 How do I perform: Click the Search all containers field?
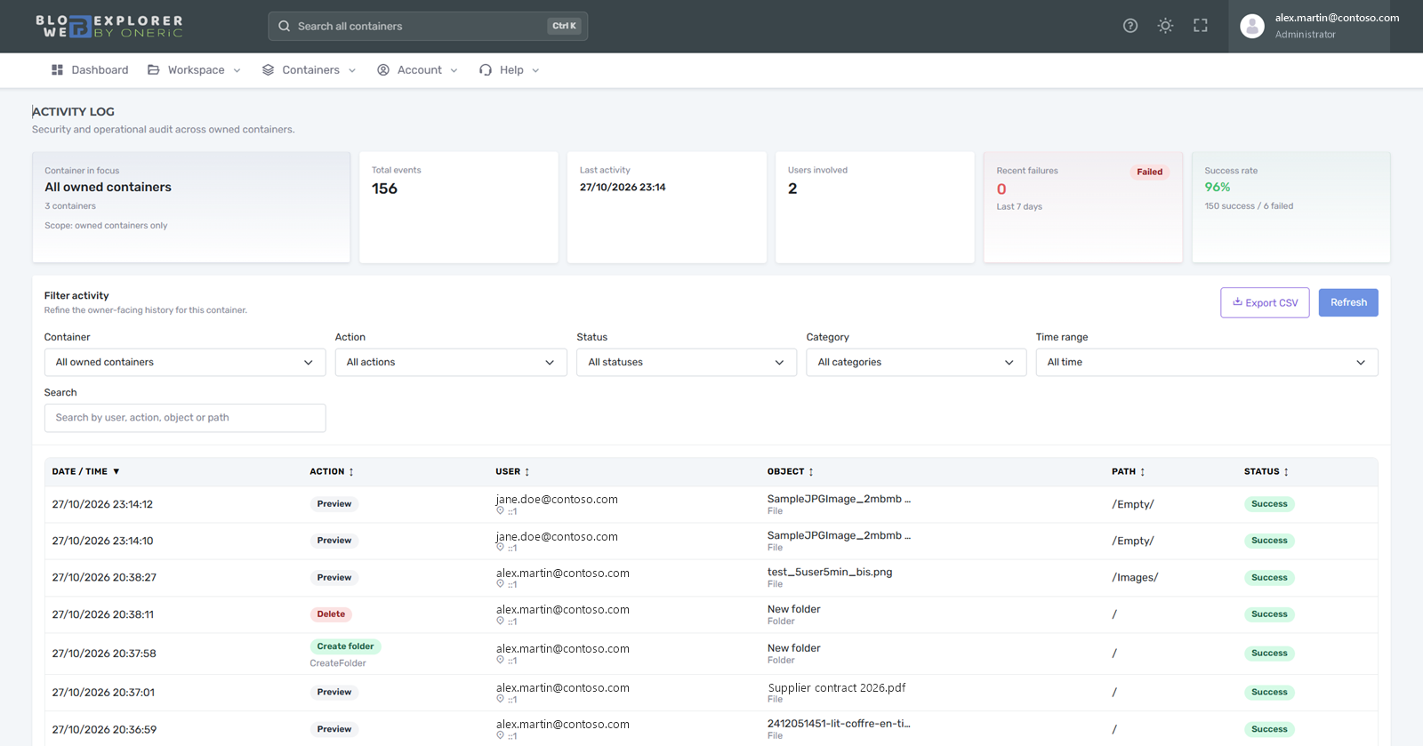tap(428, 26)
